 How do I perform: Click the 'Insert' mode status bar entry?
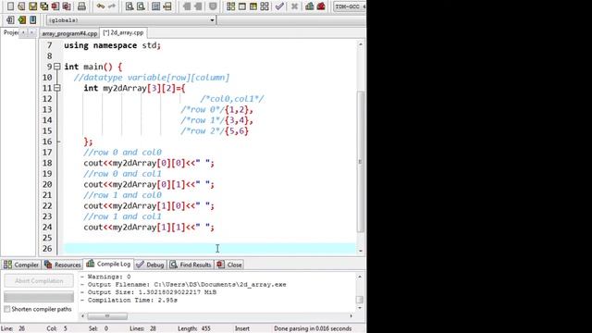point(242,328)
